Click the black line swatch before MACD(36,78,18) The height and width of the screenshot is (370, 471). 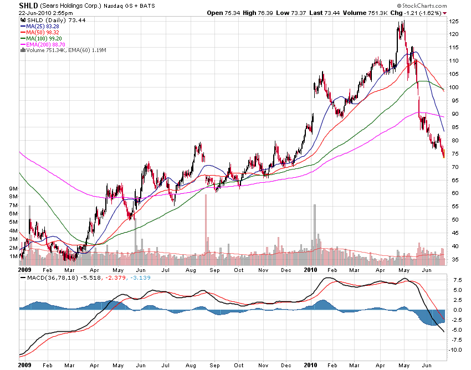point(23,278)
